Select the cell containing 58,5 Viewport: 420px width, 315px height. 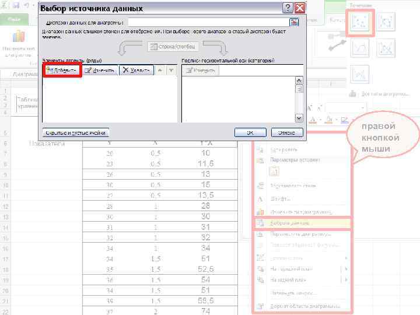coord(206,301)
